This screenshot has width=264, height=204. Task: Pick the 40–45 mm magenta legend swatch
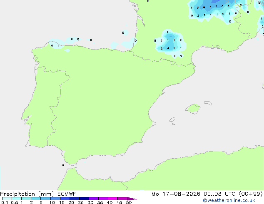(113, 199)
